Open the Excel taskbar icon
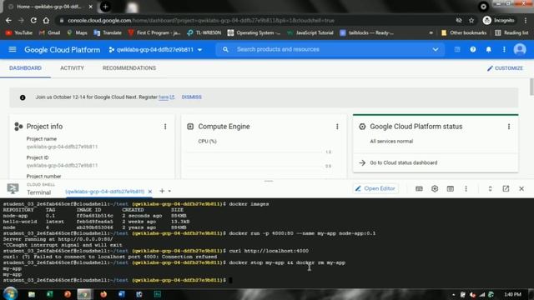Screen dimensions: 534x300 click(50, 294)
